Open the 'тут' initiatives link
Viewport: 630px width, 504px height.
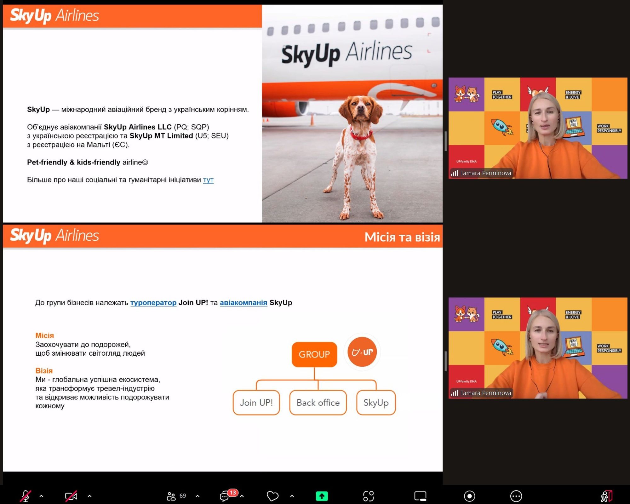pyautogui.click(x=208, y=180)
